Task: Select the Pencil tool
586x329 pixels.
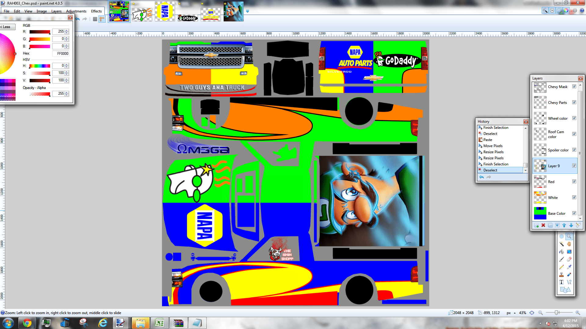Action: (x=561, y=267)
